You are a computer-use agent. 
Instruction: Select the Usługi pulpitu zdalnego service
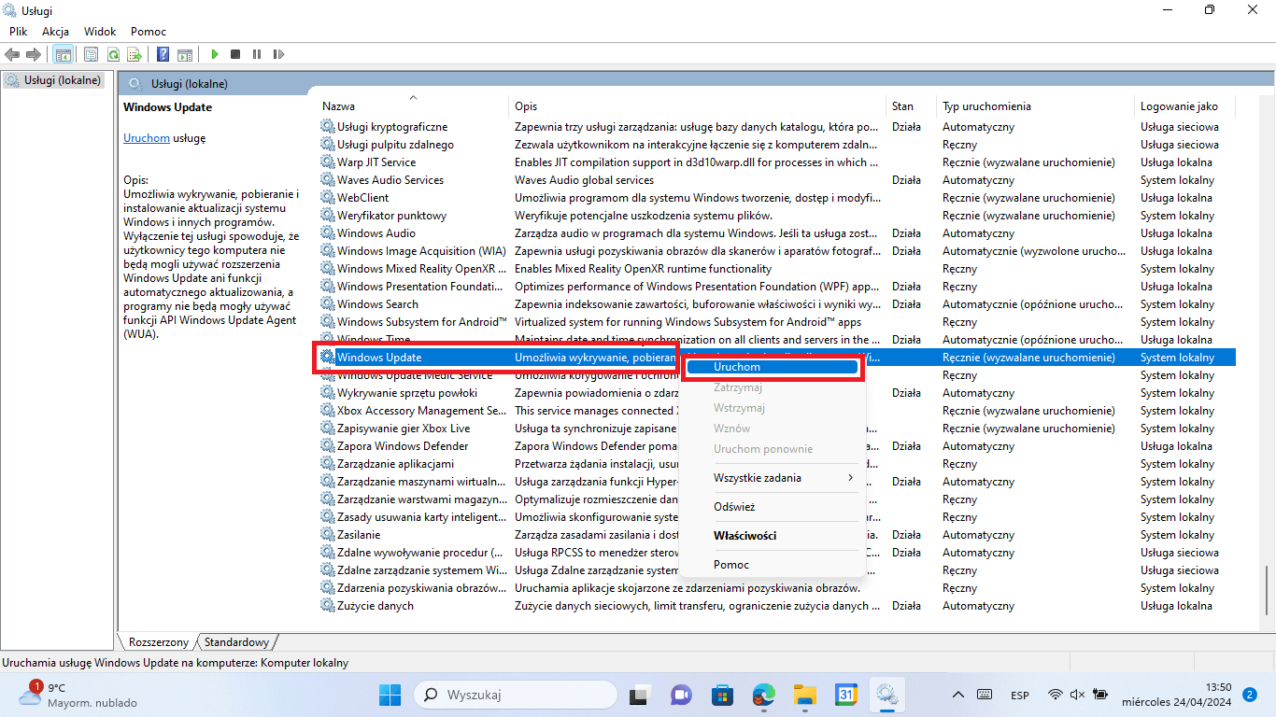[776, 145]
